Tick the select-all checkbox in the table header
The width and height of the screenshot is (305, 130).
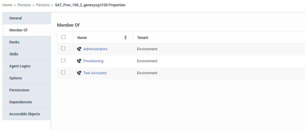(64, 37)
